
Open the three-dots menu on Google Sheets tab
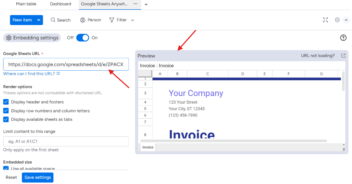coord(135,4)
